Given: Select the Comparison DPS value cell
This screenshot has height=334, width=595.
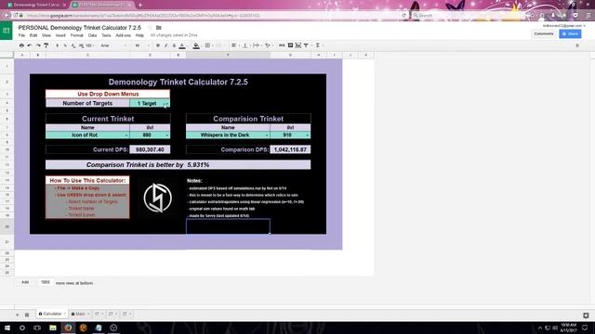Looking at the screenshot, I should click(290, 149).
